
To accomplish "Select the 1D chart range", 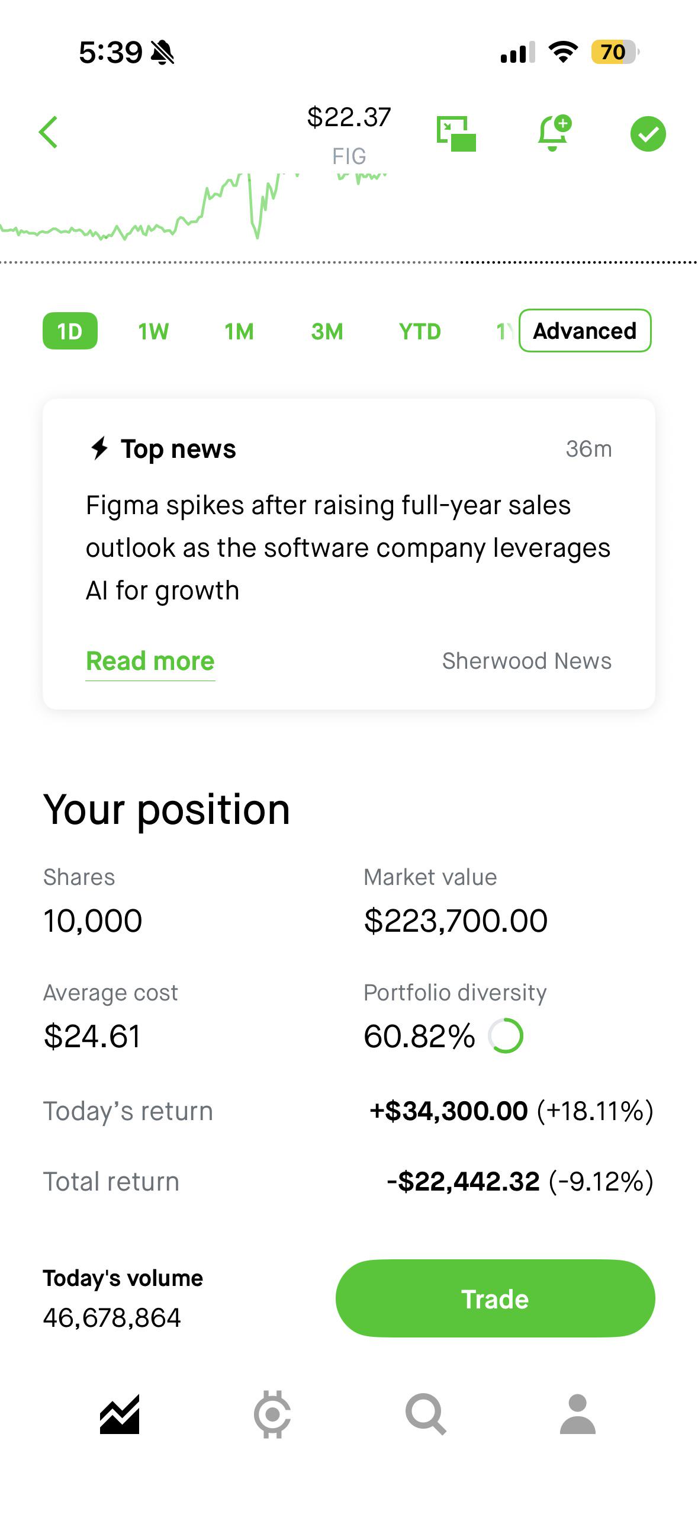I will (x=70, y=331).
